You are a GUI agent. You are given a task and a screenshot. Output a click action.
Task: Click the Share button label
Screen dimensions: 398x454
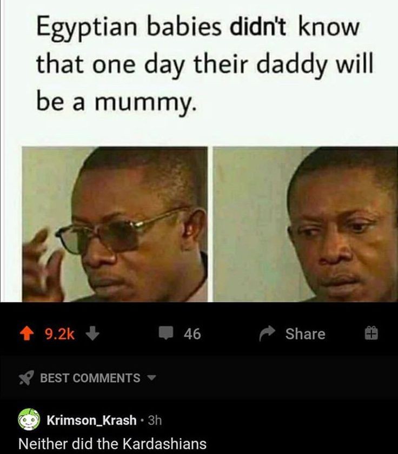pyautogui.click(x=305, y=333)
